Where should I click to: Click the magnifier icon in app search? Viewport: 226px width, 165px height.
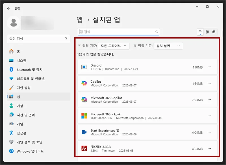[157, 32]
